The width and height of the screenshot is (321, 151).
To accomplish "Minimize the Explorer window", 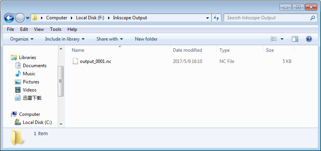I will coord(285,8).
